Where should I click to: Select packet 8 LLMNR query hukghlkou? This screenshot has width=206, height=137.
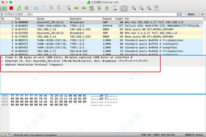point(102,48)
